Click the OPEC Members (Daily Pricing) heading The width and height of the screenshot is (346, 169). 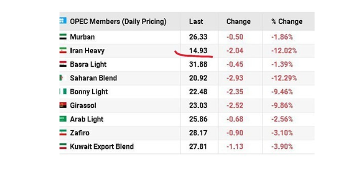coord(118,22)
